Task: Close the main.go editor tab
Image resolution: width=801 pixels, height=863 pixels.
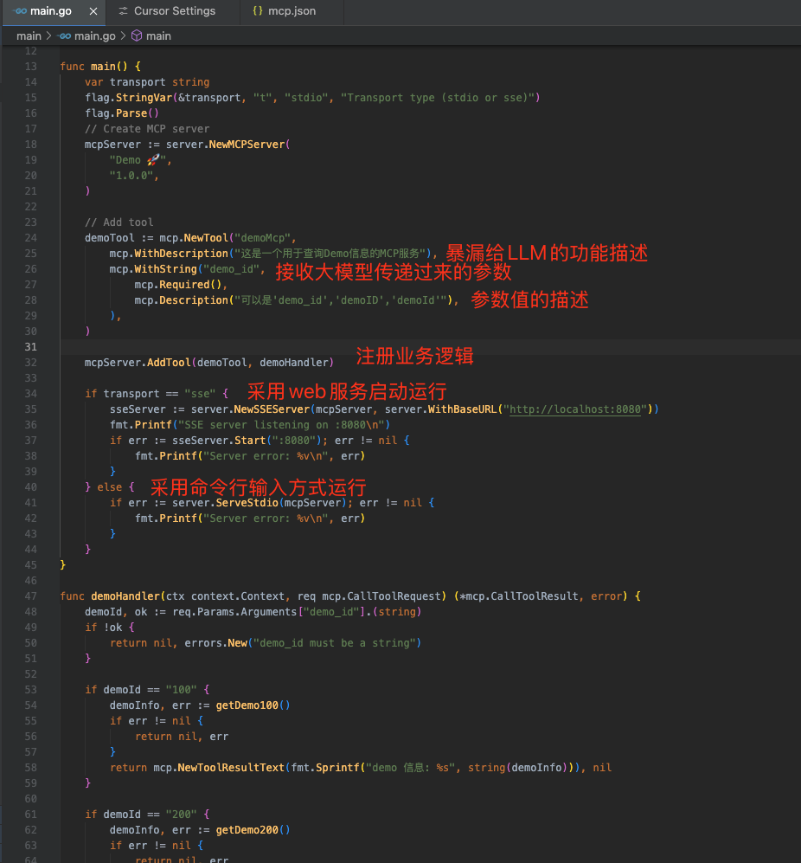Action: click(93, 11)
